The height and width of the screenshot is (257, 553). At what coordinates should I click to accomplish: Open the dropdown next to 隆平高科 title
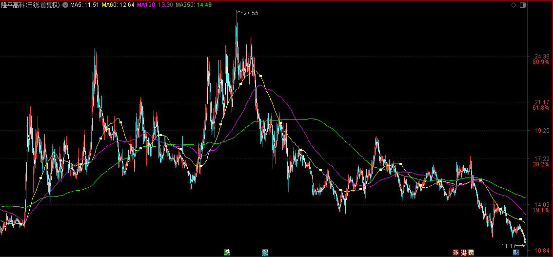pyautogui.click(x=65, y=5)
